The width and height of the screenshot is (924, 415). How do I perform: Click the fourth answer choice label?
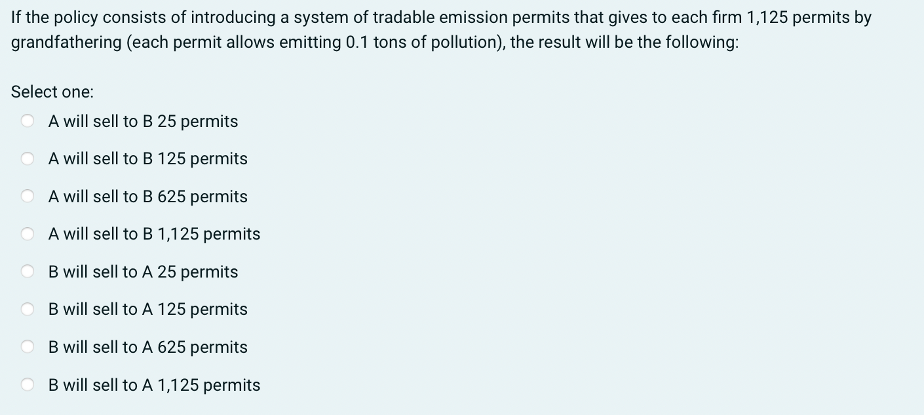click(x=153, y=234)
